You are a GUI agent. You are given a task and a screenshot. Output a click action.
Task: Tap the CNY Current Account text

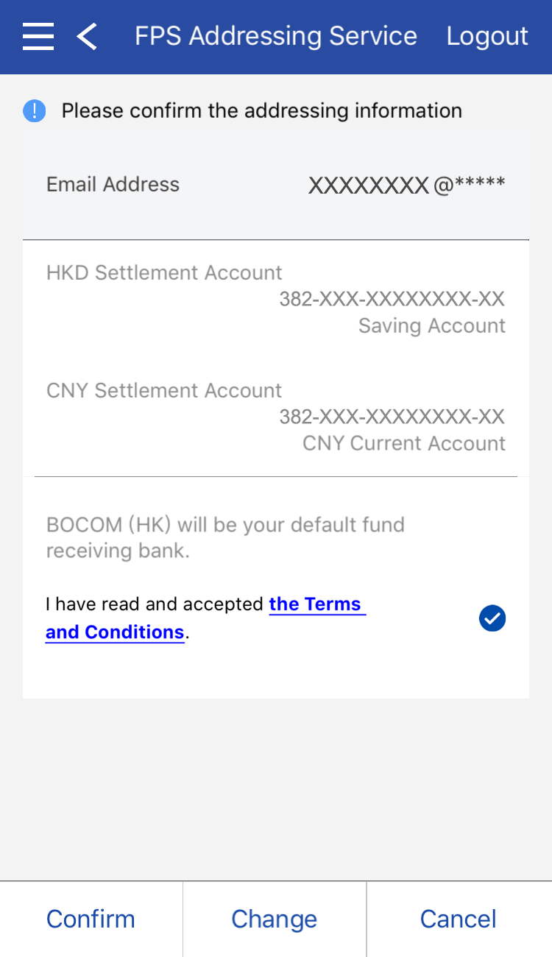(404, 443)
